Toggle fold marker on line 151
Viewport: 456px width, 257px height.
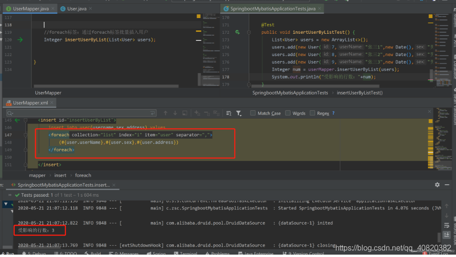pos(26,164)
